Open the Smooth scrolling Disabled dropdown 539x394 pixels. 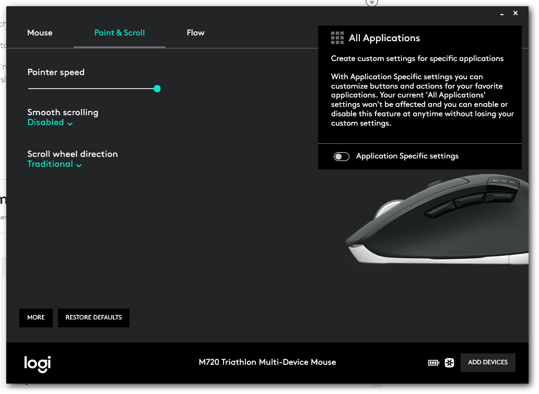tap(50, 122)
